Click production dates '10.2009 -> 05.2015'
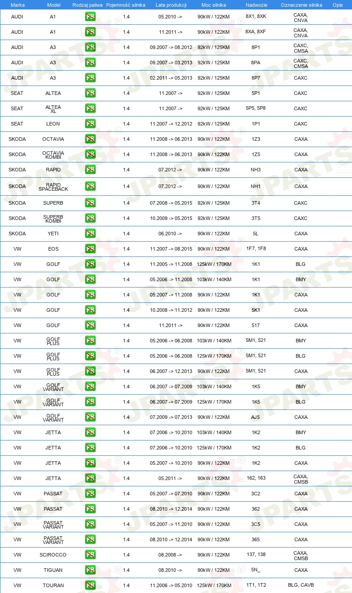 pos(171,218)
